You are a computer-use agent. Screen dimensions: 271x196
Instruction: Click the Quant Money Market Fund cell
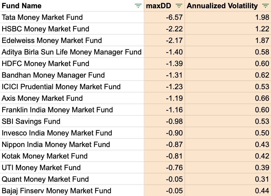[45, 179]
